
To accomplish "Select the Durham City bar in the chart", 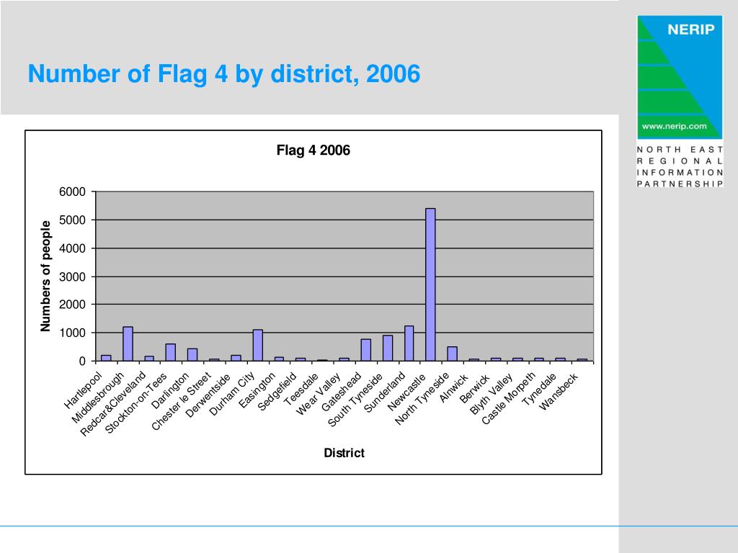I will click(x=257, y=345).
